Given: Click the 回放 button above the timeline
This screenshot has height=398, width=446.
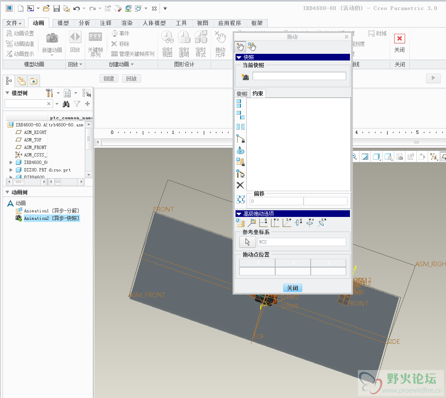Looking at the screenshot, I should point(132,79).
